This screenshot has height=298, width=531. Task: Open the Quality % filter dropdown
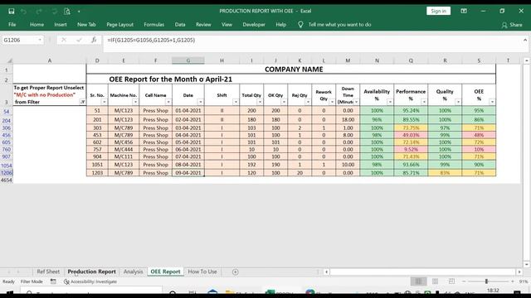tap(458, 102)
